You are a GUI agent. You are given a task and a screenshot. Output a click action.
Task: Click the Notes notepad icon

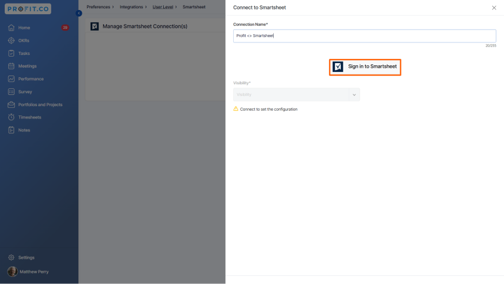tap(11, 130)
